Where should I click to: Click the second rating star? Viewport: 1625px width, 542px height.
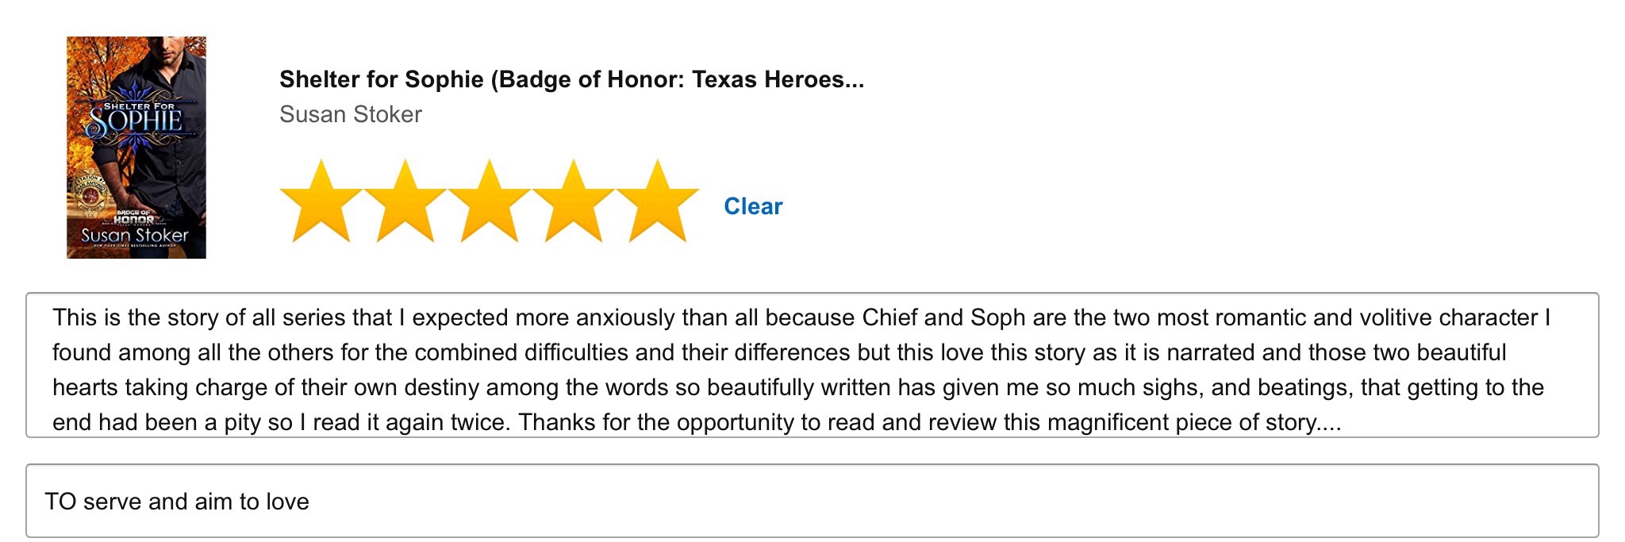tap(405, 202)
